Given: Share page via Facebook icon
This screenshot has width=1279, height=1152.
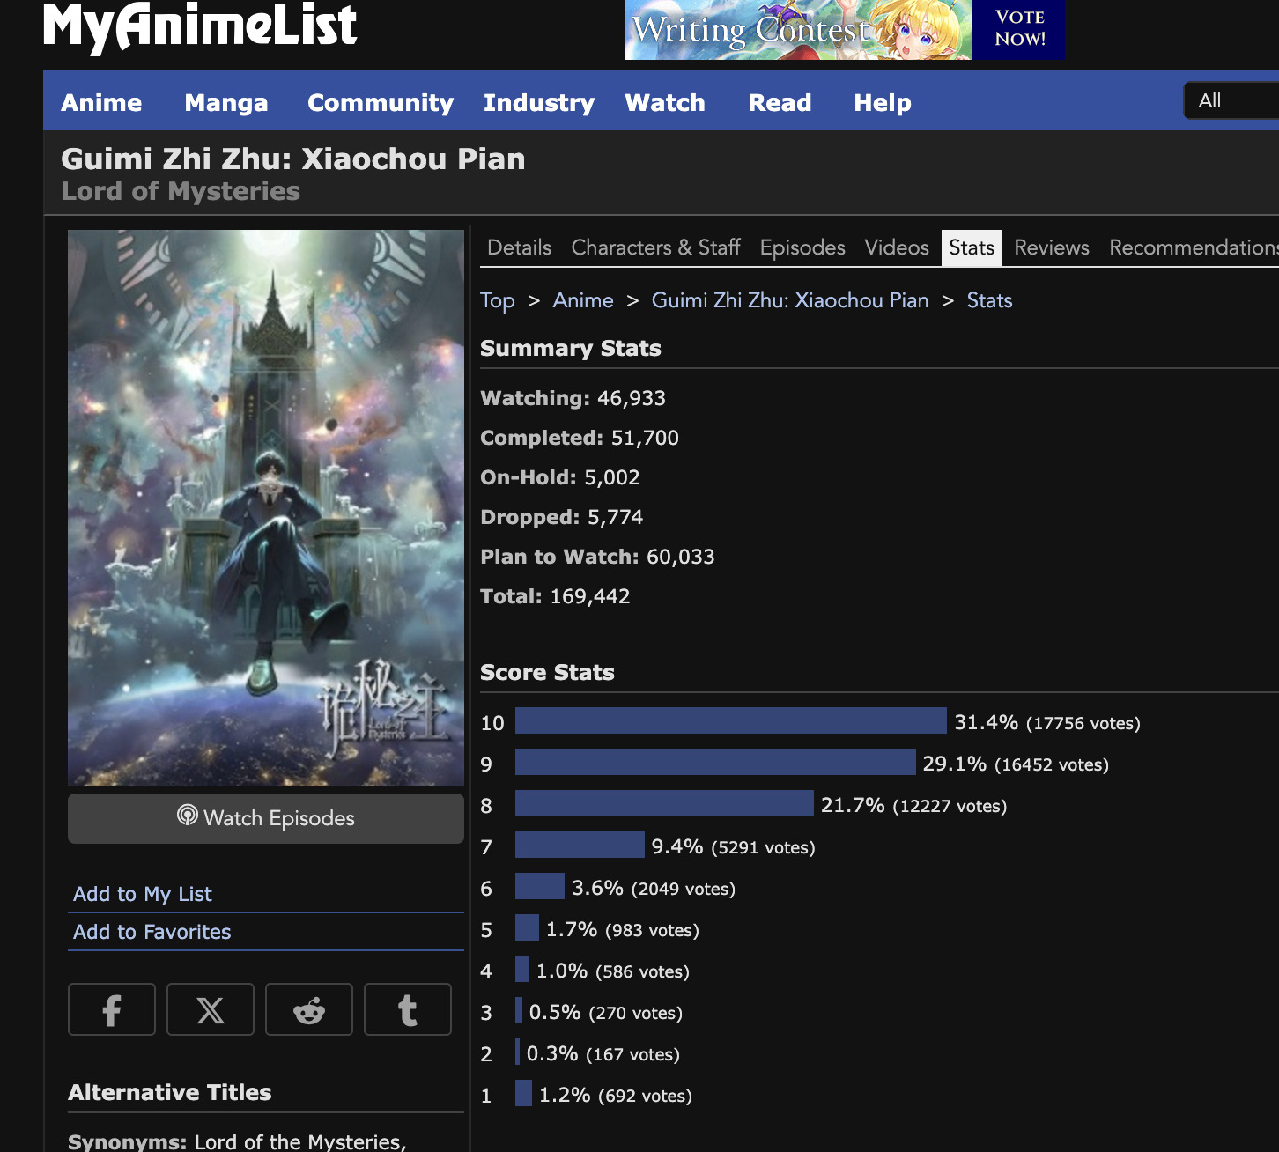Looking at the screenshot, I should [x=112, y=1009].
